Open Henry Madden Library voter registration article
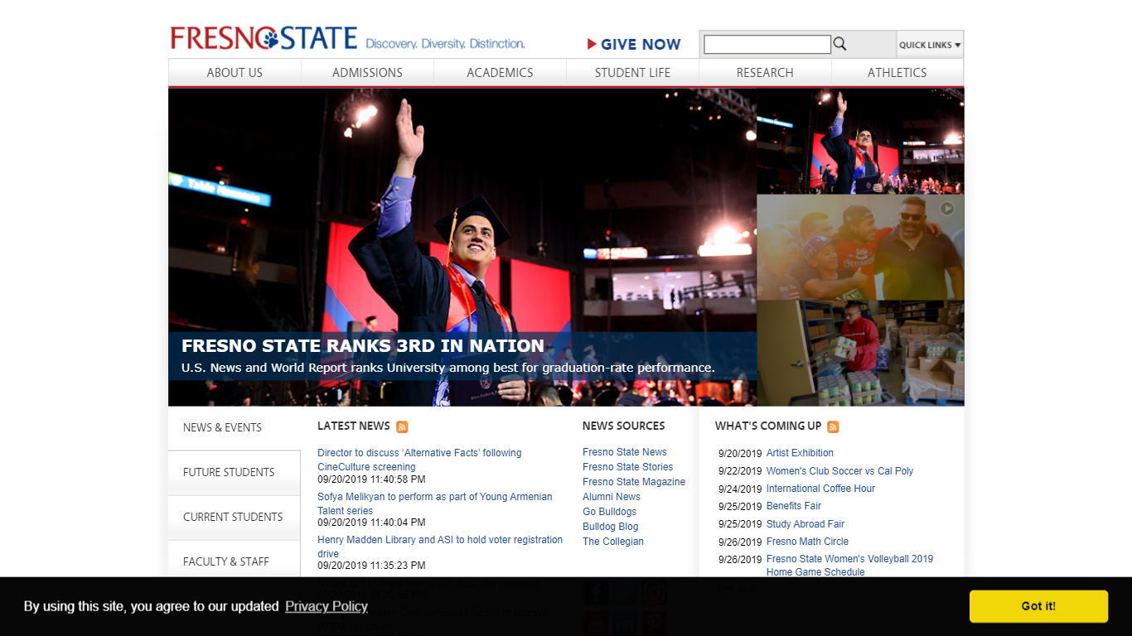This screenshot has height=636, width=1132. click(440, 547)
